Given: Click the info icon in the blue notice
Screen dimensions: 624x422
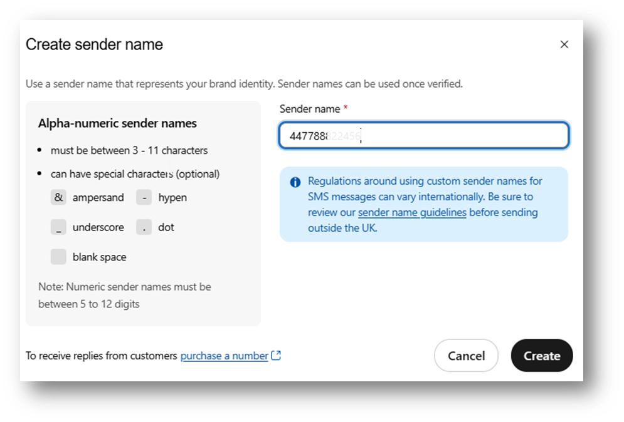Looking at the screenshot, I should [x=295, y=182].
